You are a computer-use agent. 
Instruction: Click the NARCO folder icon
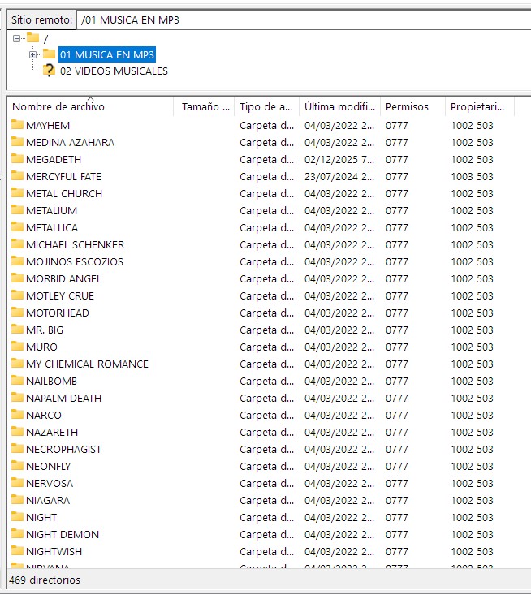pos(18,415)
